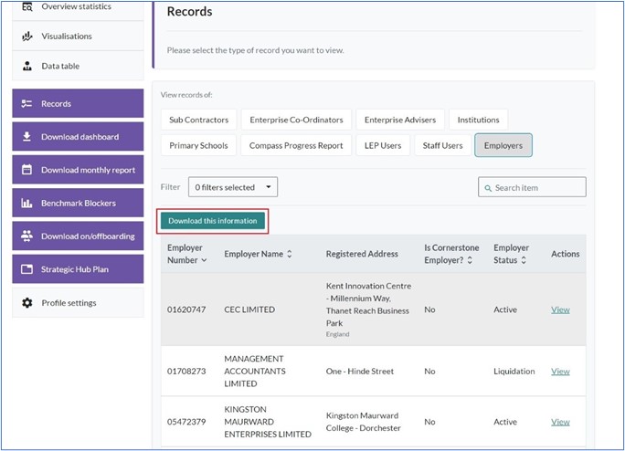
Task: Open Download on/offboarding
Action: point(78,236)
